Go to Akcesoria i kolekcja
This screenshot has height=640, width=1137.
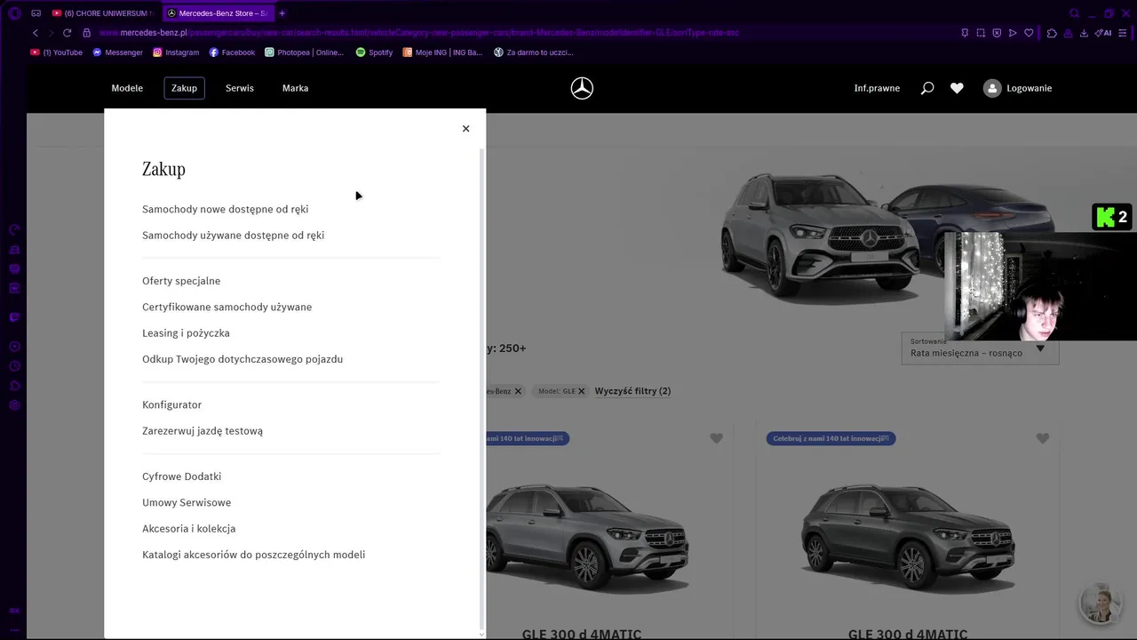click(189, 529)
